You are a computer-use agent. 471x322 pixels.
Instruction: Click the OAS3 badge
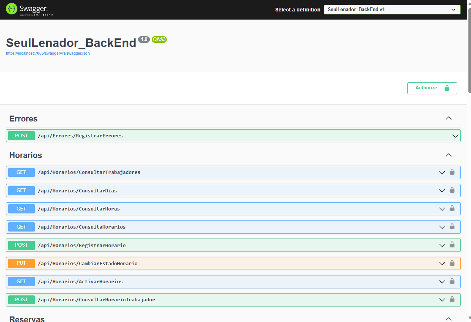pyautogui.click(x=159, y=39)
